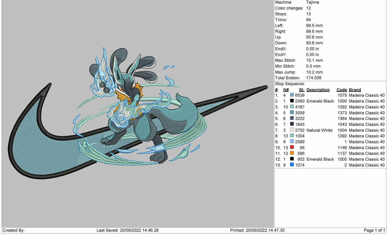Click the Stop Sequence heading
The height and width of the screenshot is (235, 388).
(x=290, y=84)
